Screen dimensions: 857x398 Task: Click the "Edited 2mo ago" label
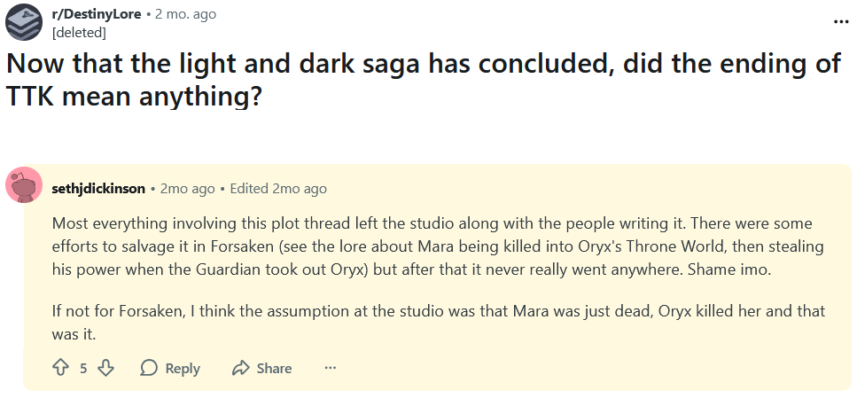coord(278,189)
